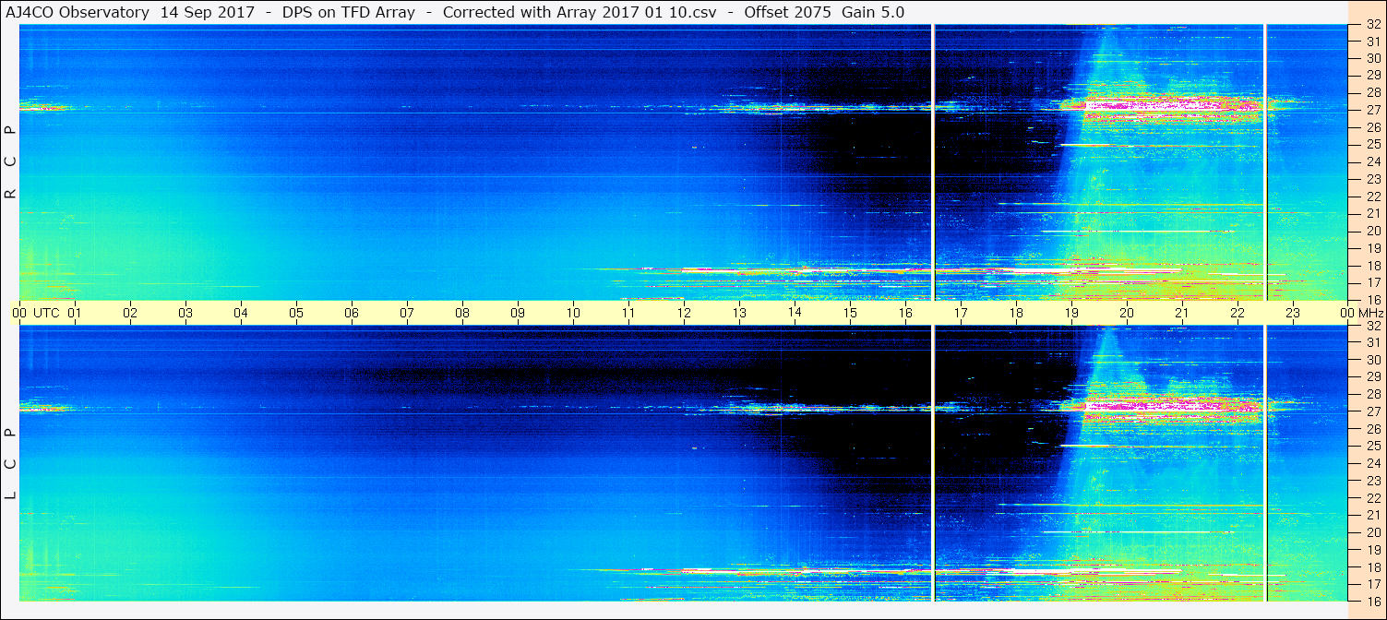The width and height of the screenshot is (1387, 620).
Task: Click the '17' MHz label of RCP panel
Action: click(1372, 282)
